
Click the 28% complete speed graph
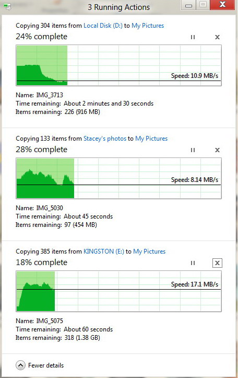click(118, 178)
